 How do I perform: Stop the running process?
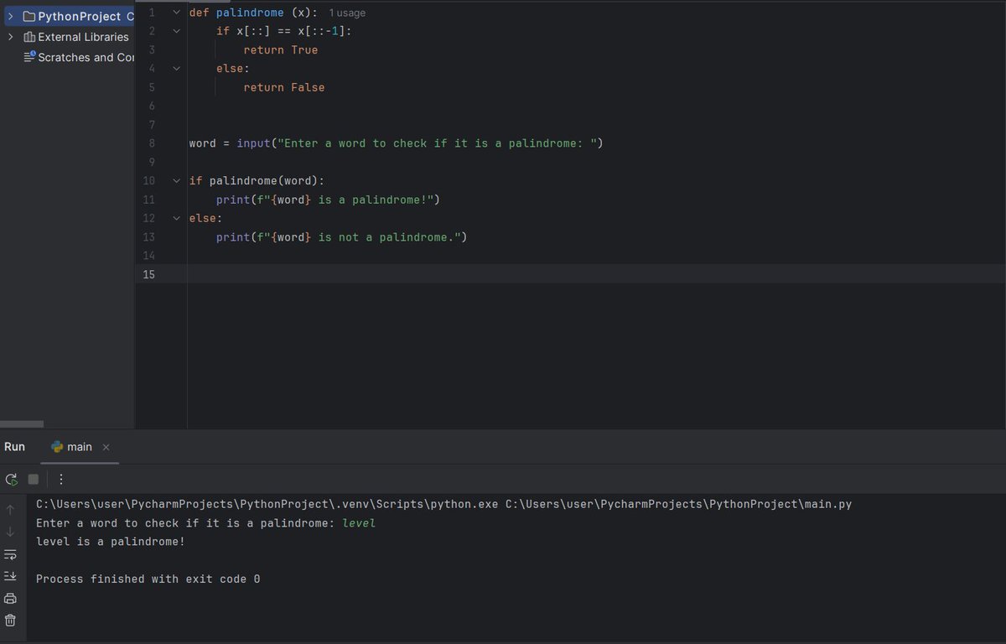[x=32, y=479]
